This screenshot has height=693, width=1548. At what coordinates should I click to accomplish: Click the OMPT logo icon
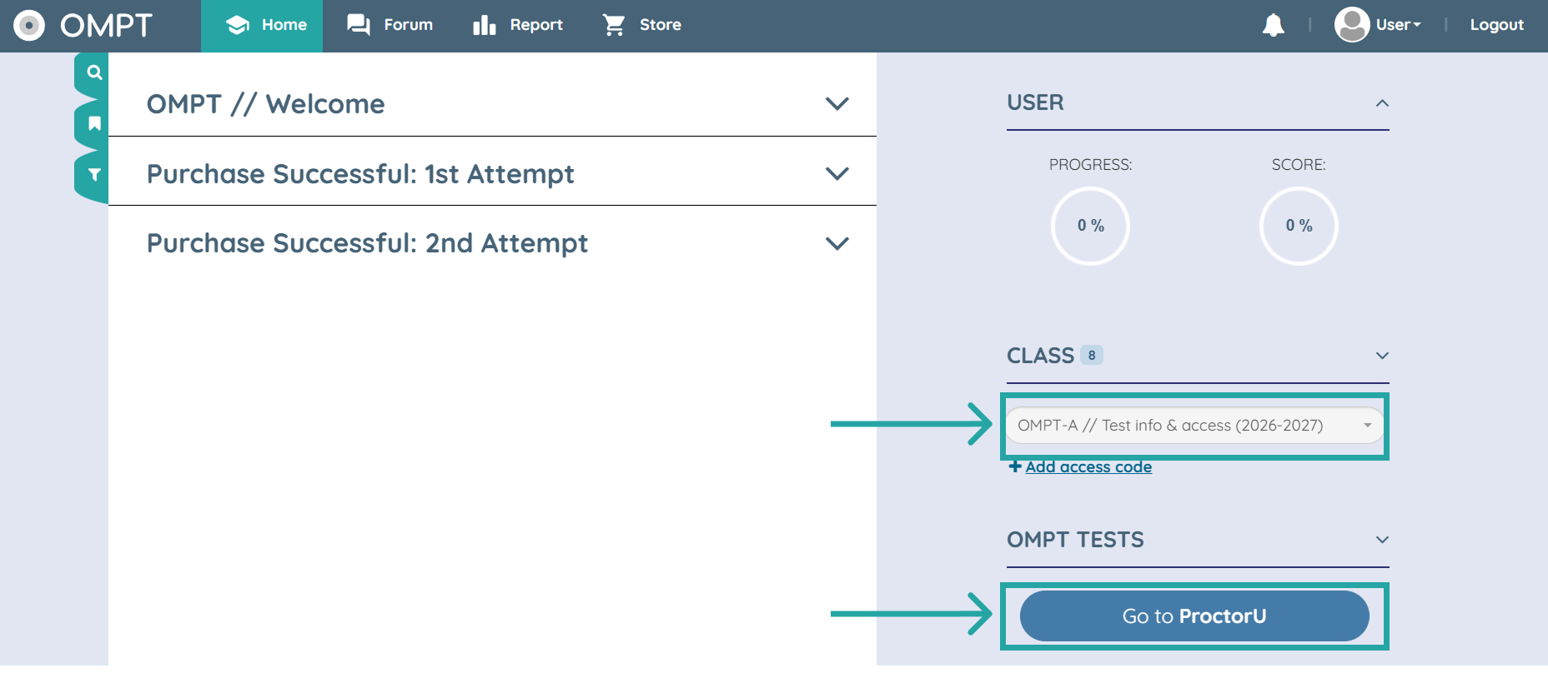coord(29,25)
